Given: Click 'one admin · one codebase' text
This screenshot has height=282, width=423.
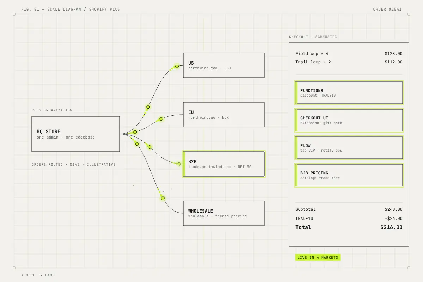Looking at the screenshot, I should 66,137.
